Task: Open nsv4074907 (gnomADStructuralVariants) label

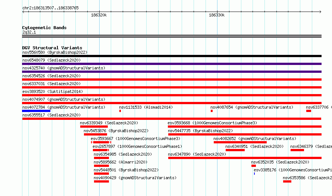Action: coord(64,99)
